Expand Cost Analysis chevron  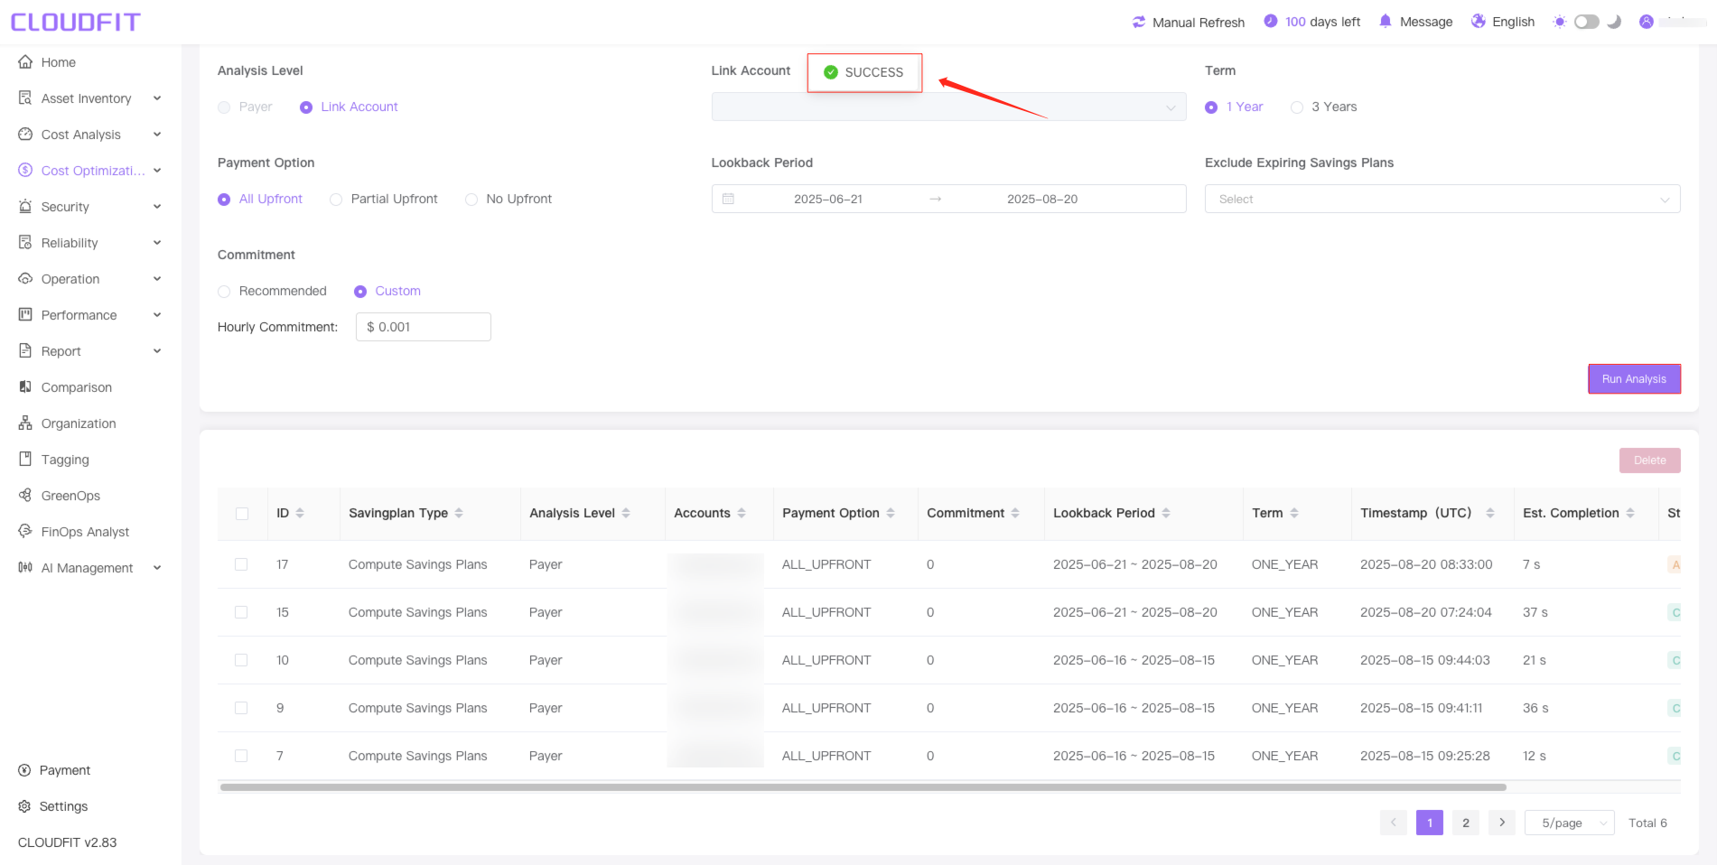pos(157,135)
